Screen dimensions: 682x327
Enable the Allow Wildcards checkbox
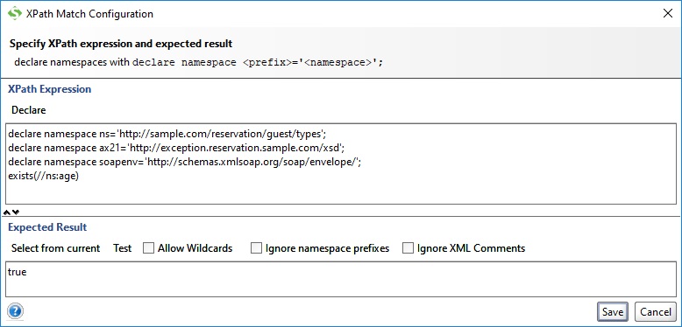[x=149, y=248]
